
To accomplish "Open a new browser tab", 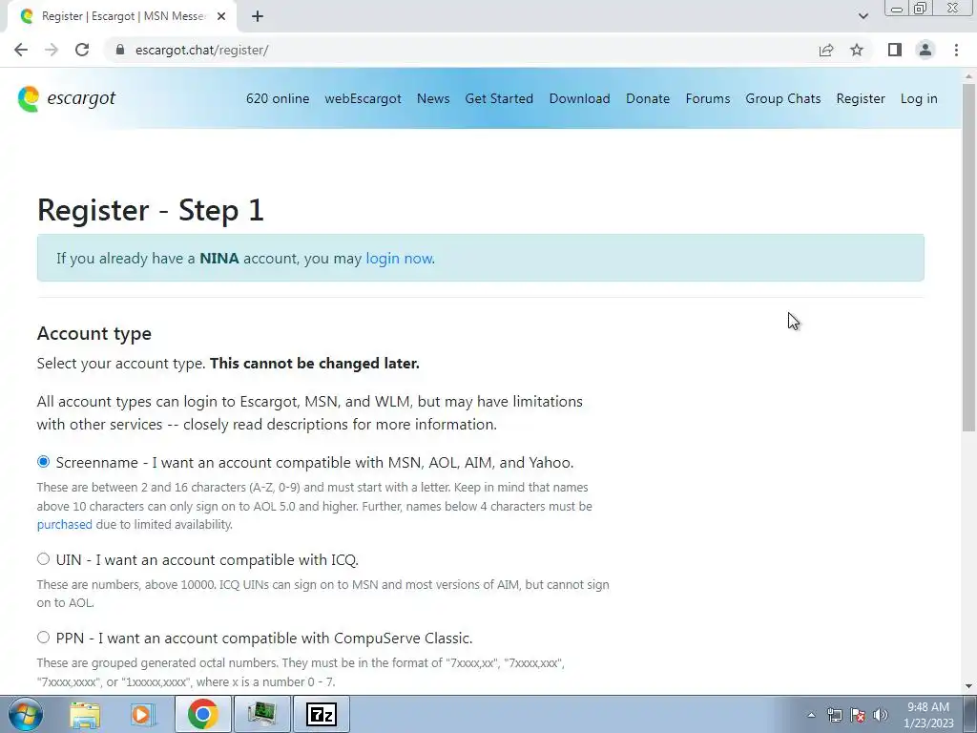I will (258, 17).
